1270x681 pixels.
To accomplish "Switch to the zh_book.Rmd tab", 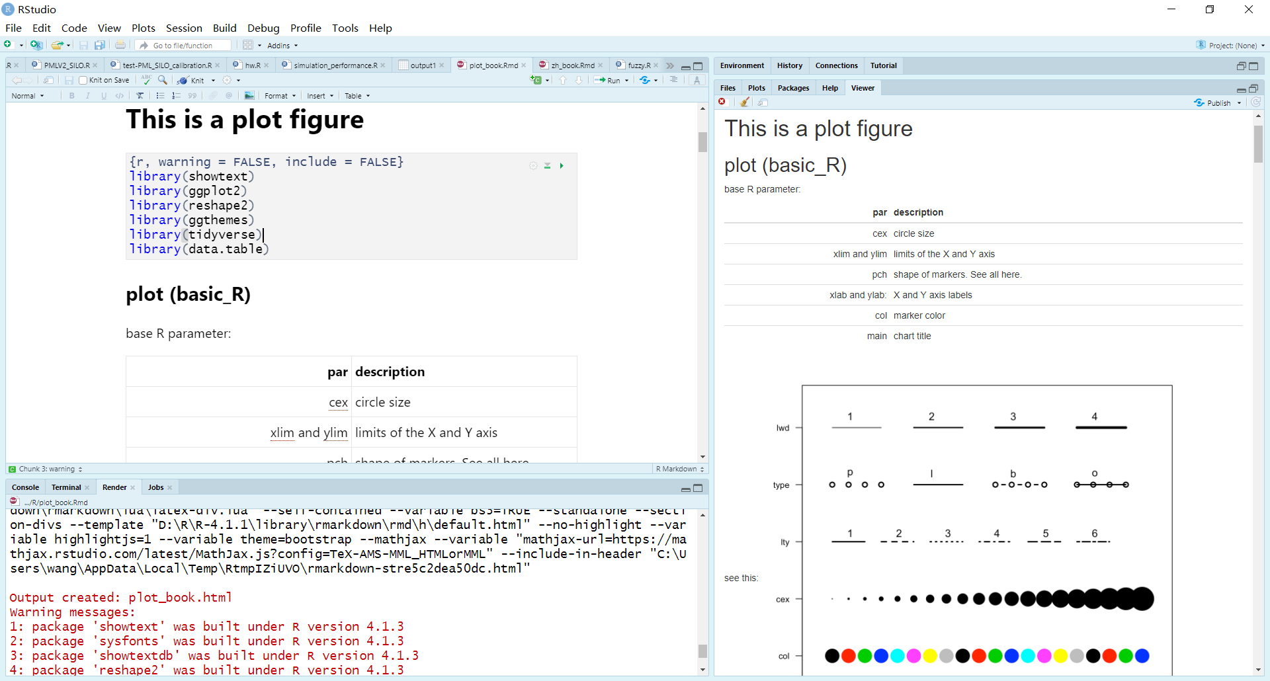I will (x=572, y=65).
